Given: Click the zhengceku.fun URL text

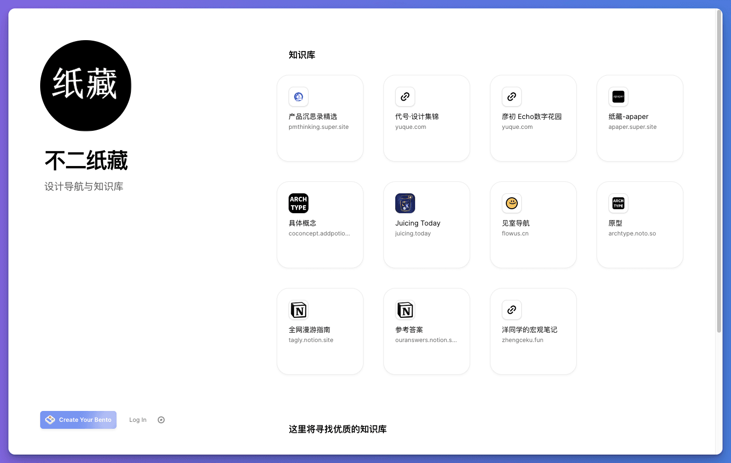Looking at the screenshot, I should [x=523, y=340].
